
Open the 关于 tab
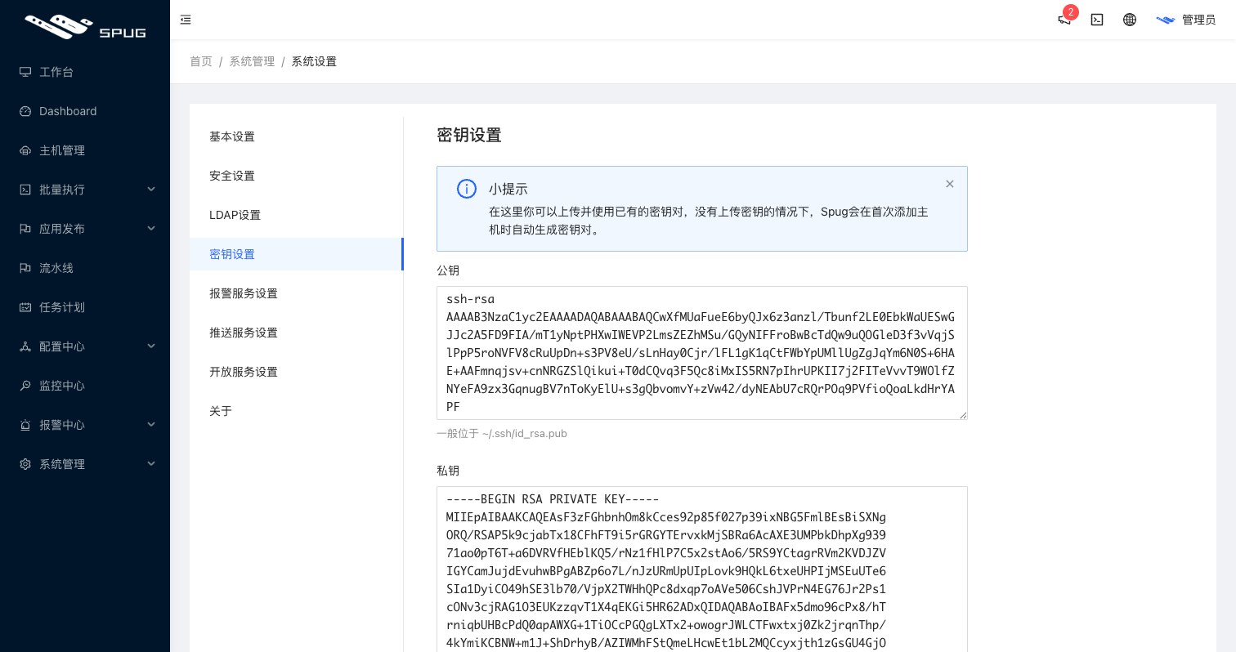click(296, 411)
